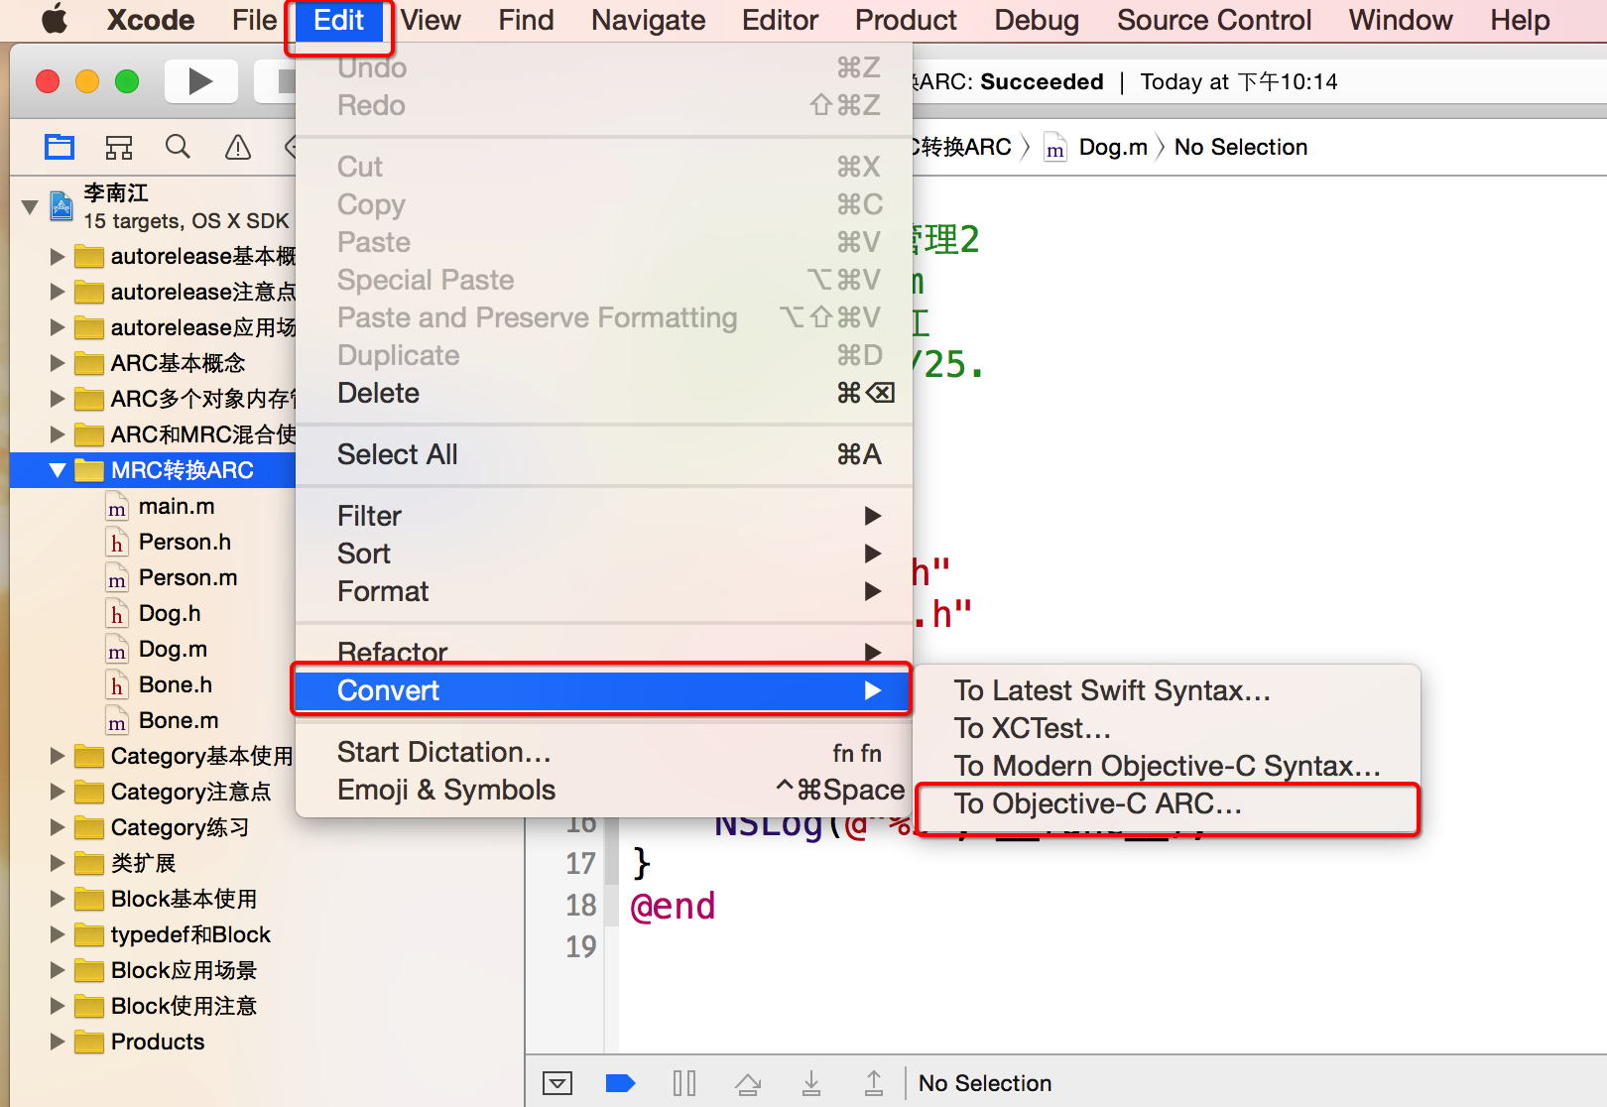Click the Run (play) button
This screenshot has height=1107, width=1607.
tap(200, 81)
